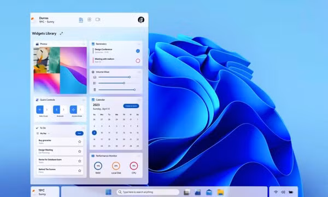Viewport: 328px width, 197px height.
Task: Open the large purple-blue wave photo
Action: click(x=73, y=71)
